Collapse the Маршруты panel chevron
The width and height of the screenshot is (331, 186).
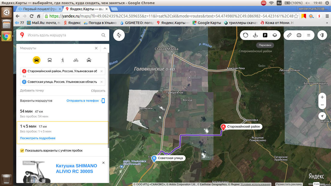click(105, 48)
